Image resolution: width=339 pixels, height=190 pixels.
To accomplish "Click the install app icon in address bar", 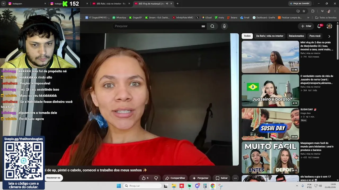I will coord(298,11).
